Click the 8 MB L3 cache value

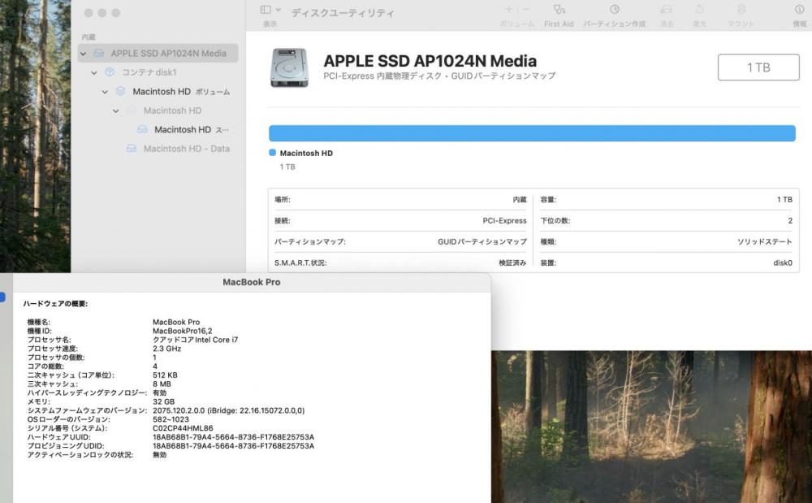[162, 384]
